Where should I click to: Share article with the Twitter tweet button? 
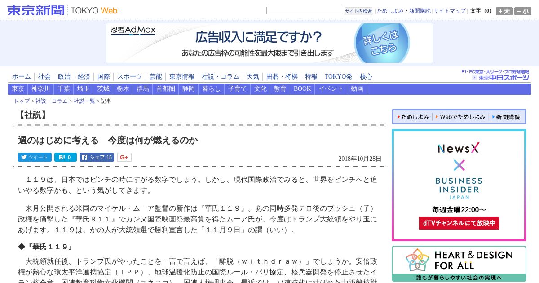coord(35,157)
